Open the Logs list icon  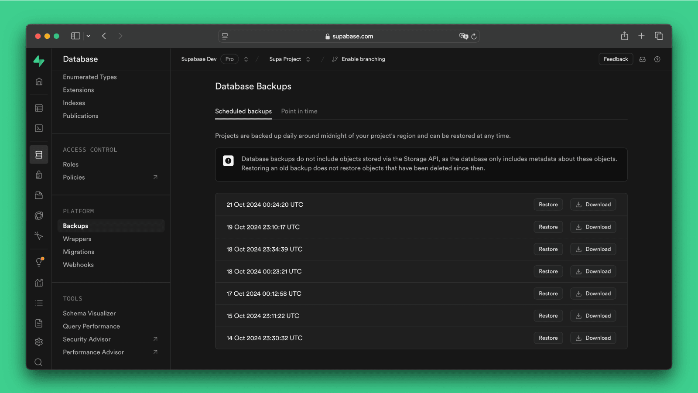[x=39, y=303]
